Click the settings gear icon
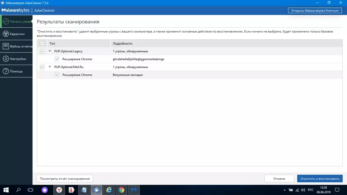Viewport: 347px width, 195px height. pos(6,59)
